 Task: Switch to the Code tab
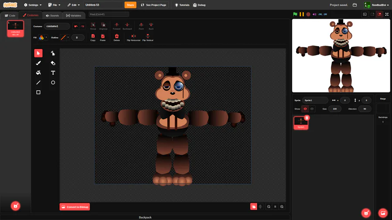10,16
